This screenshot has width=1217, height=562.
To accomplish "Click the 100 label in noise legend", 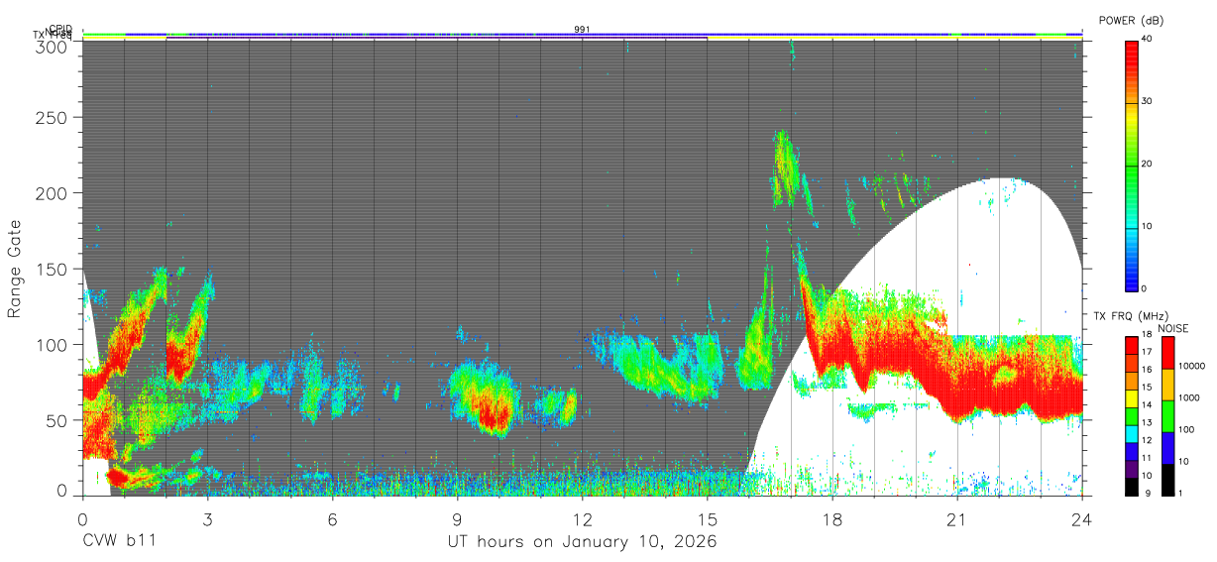I will coord(1188,429).
